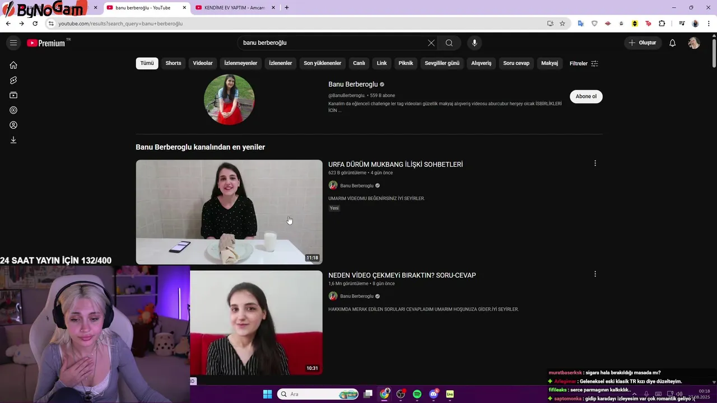
Task: Click the Chrome address bar URL
Action: point(120,24)
